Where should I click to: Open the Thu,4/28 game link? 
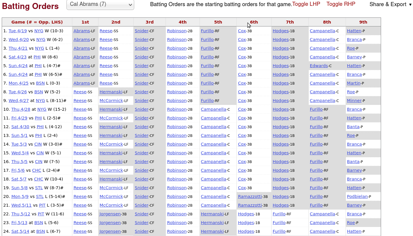pos(21,109)
